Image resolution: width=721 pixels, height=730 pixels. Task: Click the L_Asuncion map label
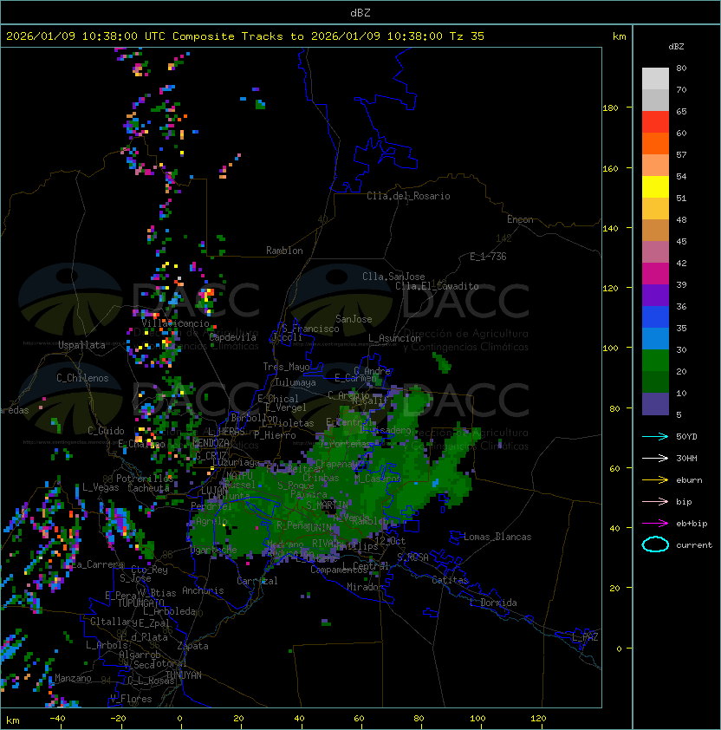click(394, 338)
